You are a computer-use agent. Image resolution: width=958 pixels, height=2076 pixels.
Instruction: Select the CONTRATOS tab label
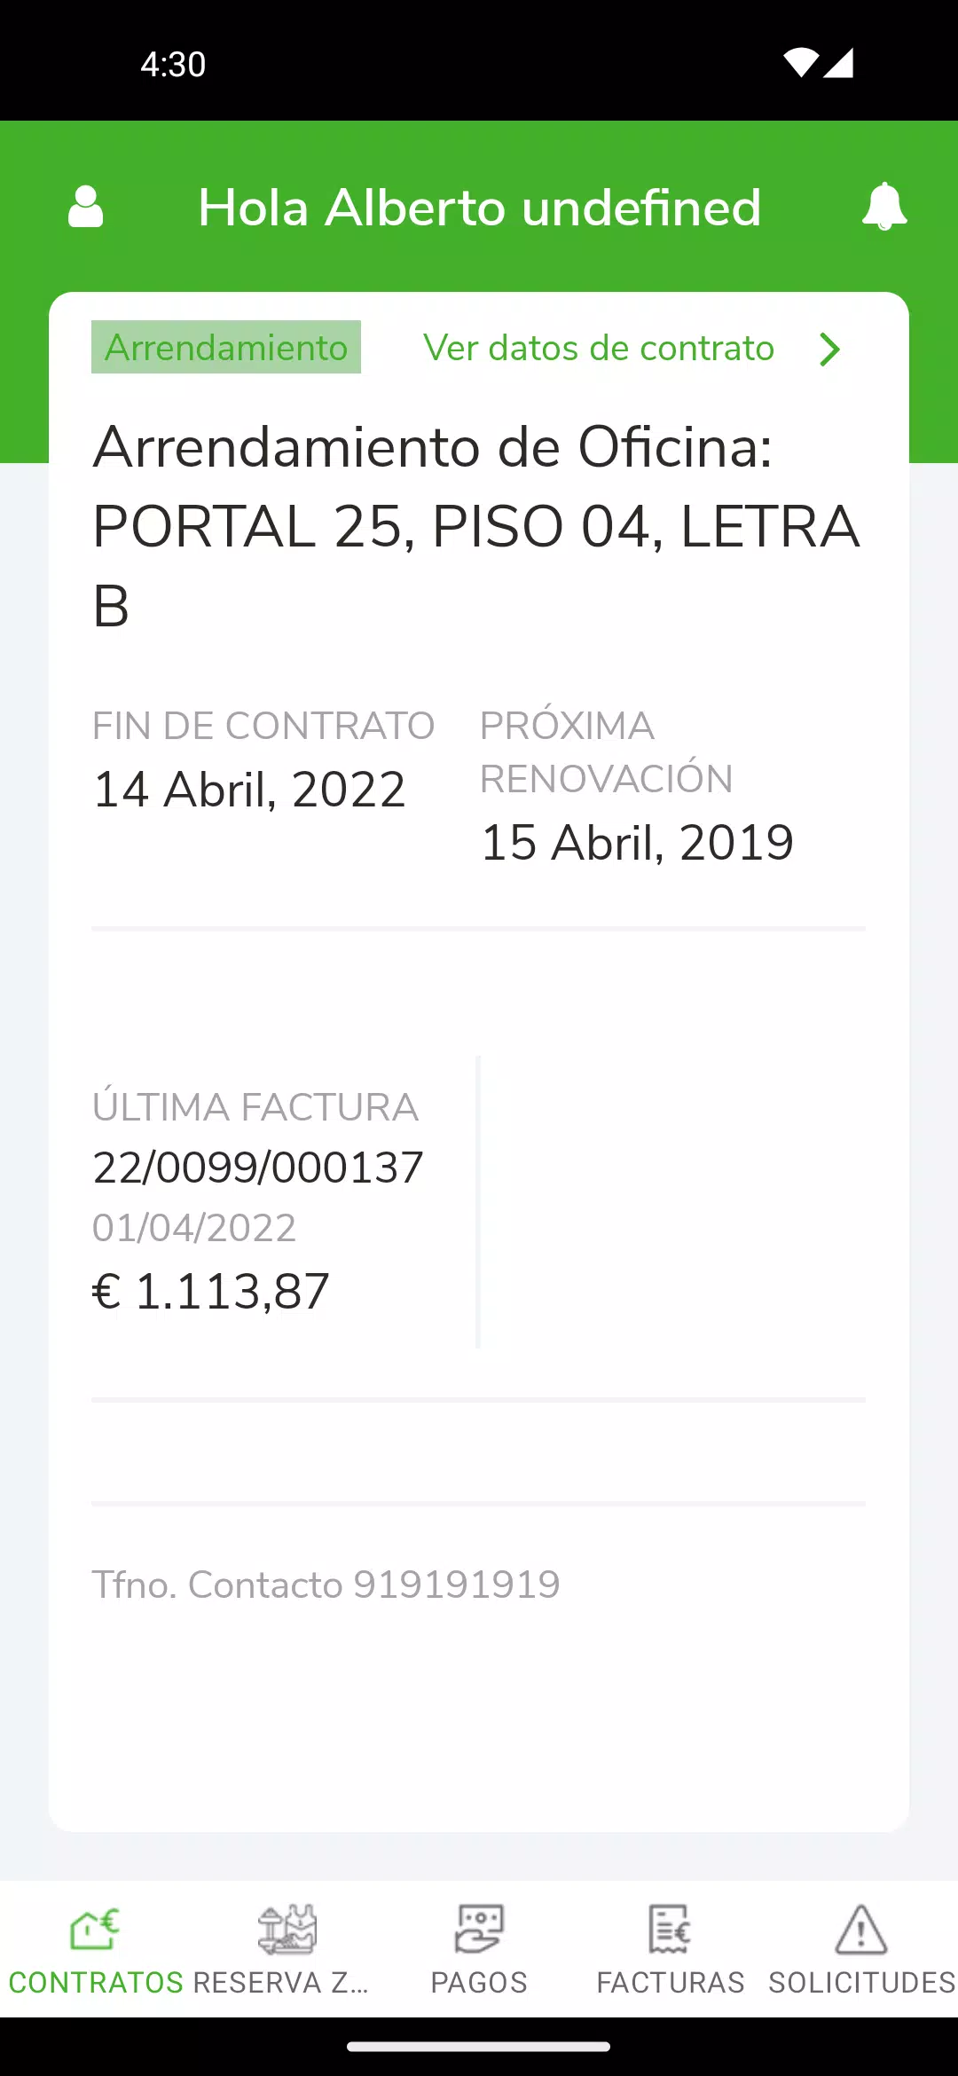96,1982
